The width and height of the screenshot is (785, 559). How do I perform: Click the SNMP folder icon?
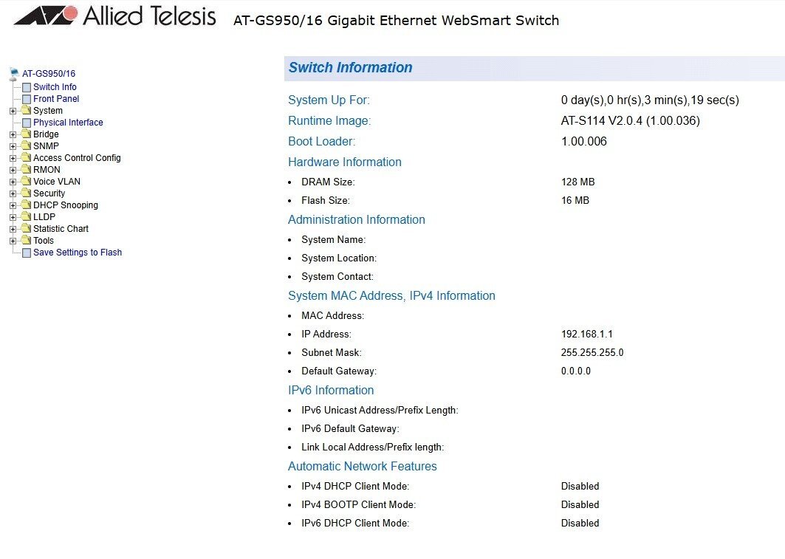click(x=27, y=146)
